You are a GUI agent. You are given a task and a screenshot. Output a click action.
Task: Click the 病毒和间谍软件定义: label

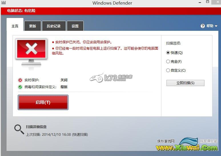click(40, 87)
